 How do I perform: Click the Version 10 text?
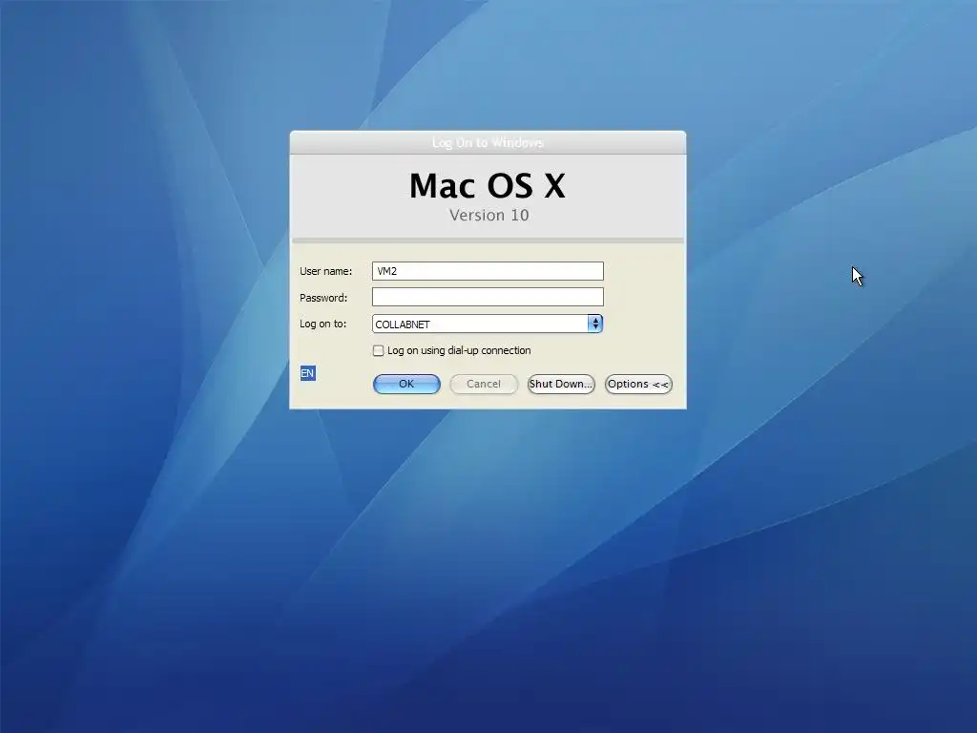click(489, 215)
